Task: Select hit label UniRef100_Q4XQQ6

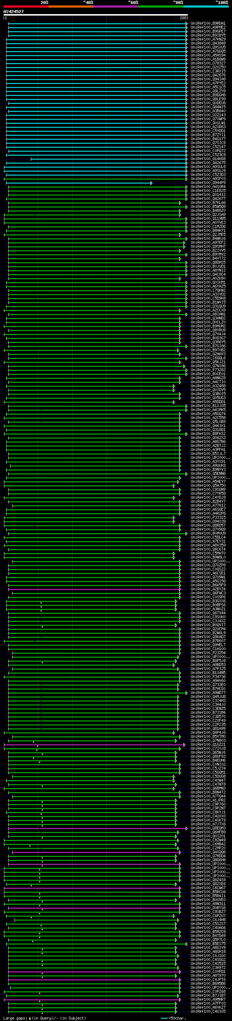Action: (208, 852)
